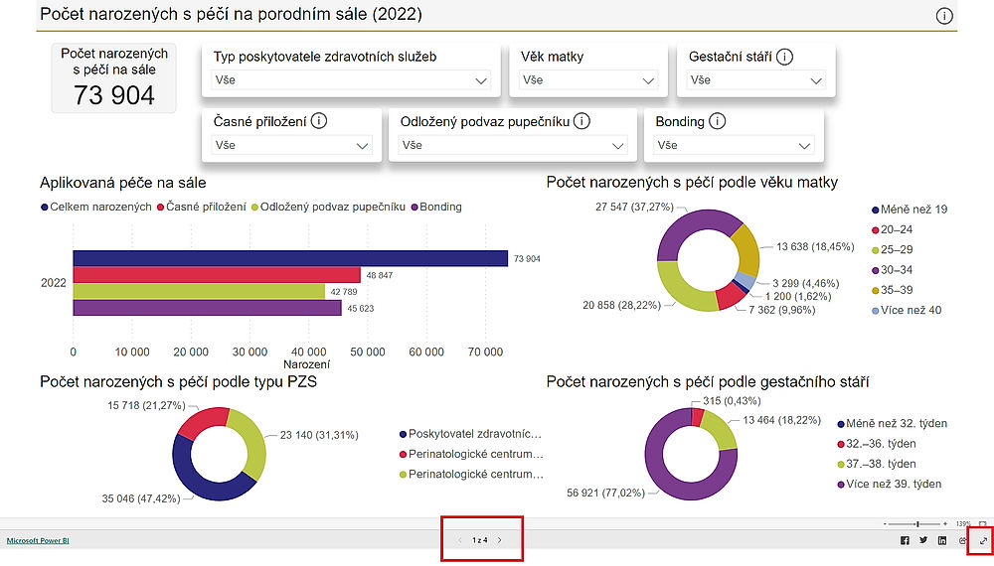994x566 pixels.
Task: Share the report on Facebook
Action: 905,540
